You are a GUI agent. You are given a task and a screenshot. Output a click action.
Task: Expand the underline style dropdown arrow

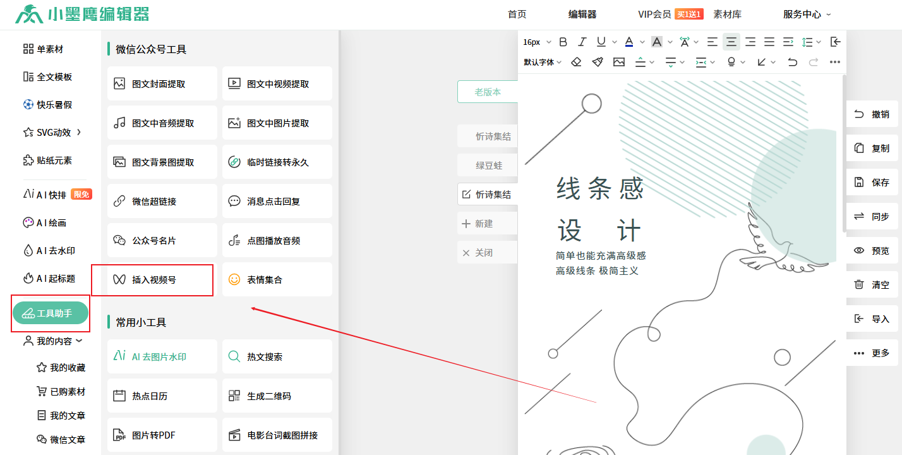(615, 42)
